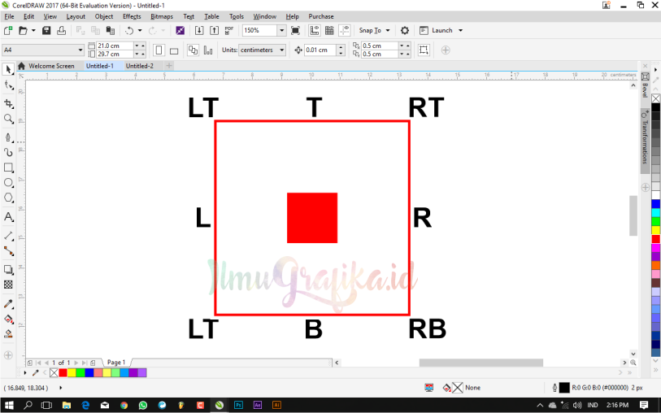Select the Drop Shadow tool
661x413 pixels.
(8, 269)
